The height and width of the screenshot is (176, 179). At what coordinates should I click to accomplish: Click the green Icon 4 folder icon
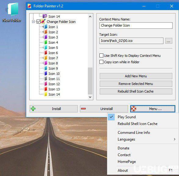click(x=45, y=42)
